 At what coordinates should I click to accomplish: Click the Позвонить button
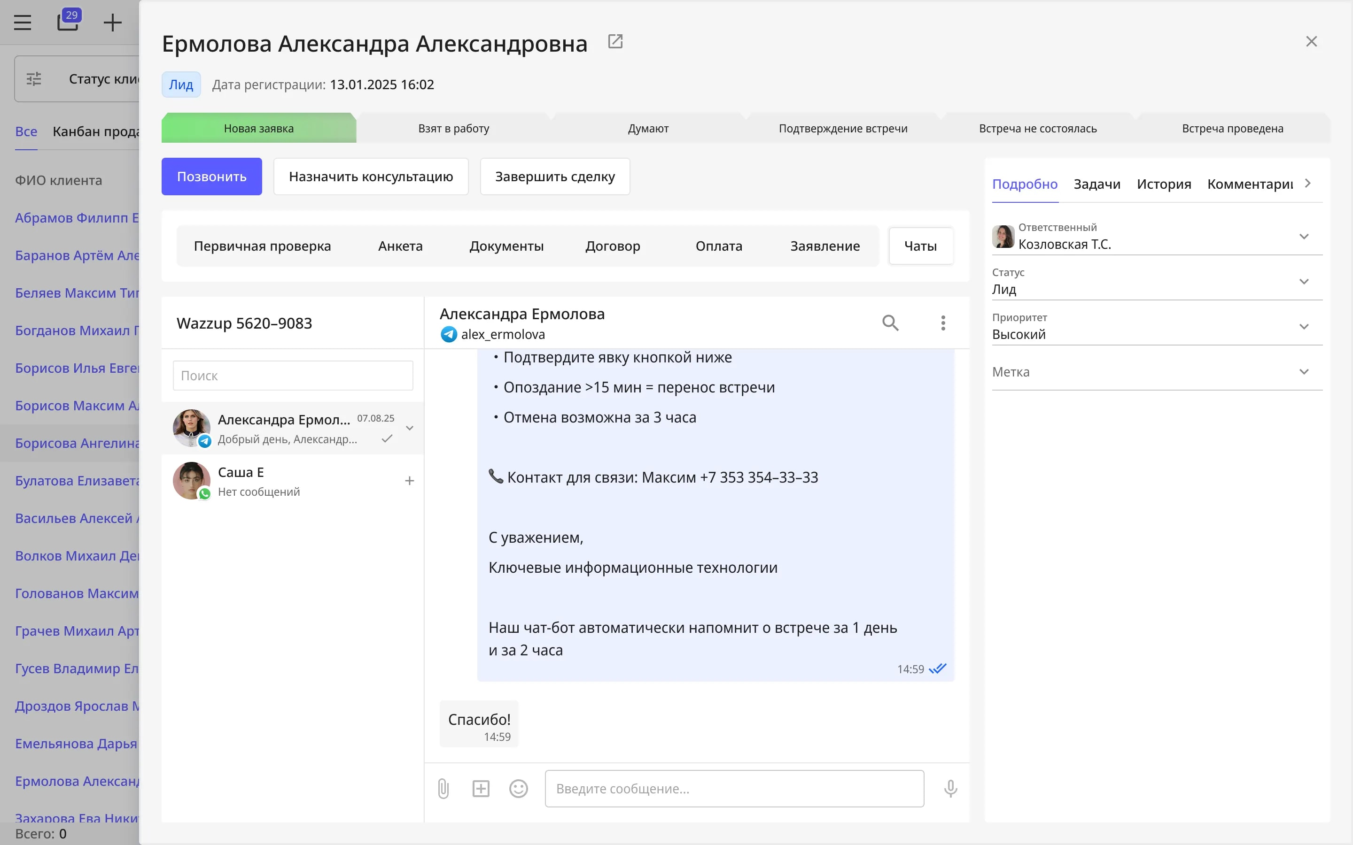[211, 177]
